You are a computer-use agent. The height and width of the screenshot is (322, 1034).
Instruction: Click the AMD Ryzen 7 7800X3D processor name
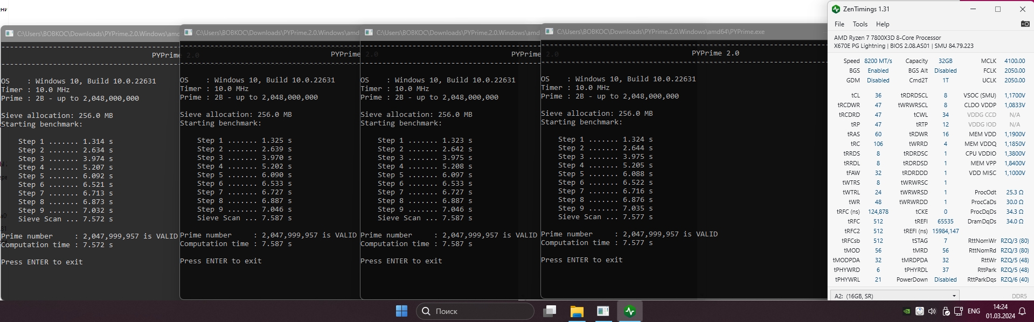(x=887, y=38)
